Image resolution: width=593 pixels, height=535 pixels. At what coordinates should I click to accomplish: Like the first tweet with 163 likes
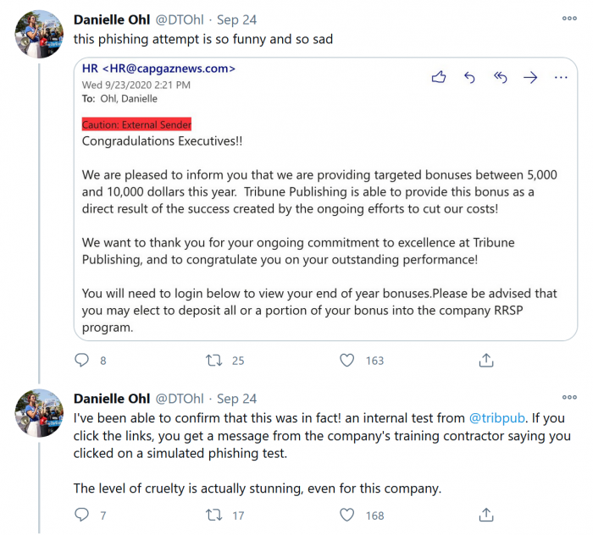pyautogui.click(x=346, y=361)
